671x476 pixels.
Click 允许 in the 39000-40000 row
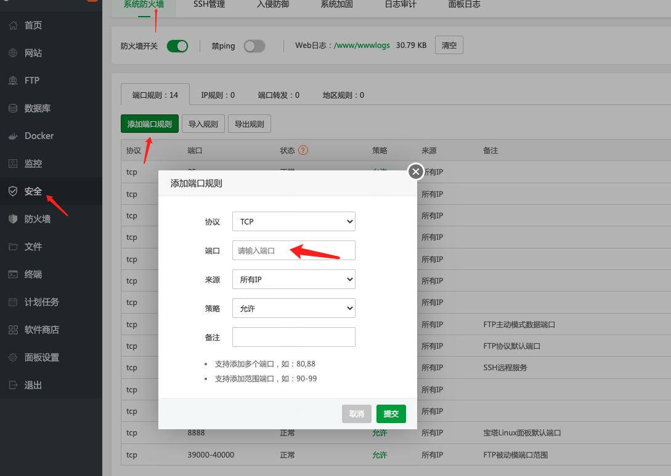[x=380, y=454]
